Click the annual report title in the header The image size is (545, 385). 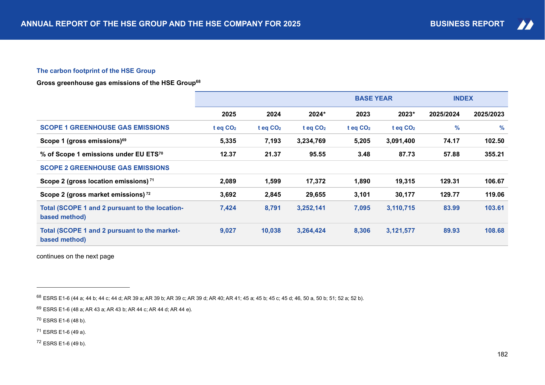click(x=161, y=24)
